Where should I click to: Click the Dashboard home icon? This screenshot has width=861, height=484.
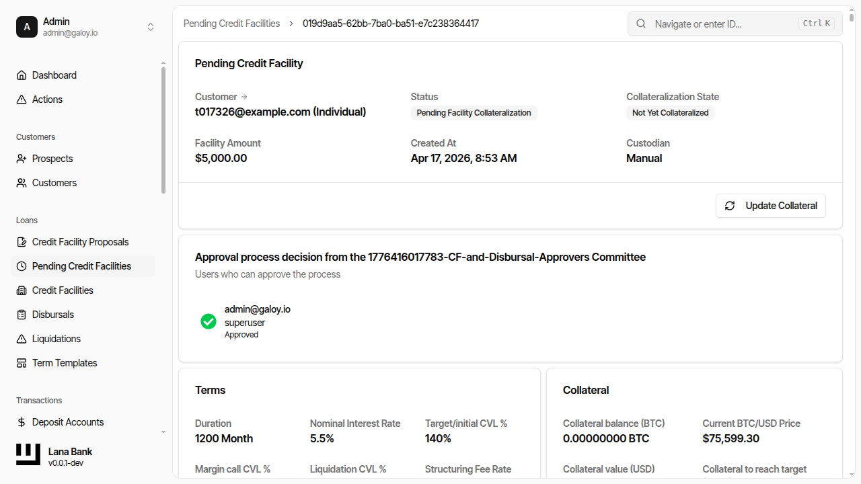click(x=22, y=75)
